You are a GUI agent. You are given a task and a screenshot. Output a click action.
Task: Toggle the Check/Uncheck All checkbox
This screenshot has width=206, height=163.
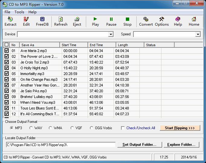point(123,128)
